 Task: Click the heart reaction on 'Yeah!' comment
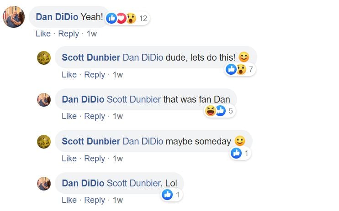122,18
